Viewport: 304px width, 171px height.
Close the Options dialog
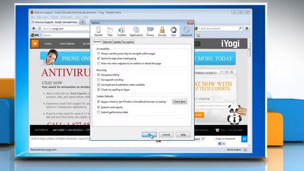(190, 23)
